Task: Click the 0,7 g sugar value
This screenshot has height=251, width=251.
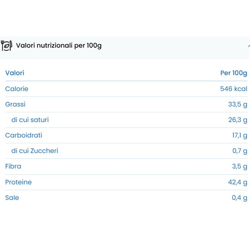Action: coord(240,151)
